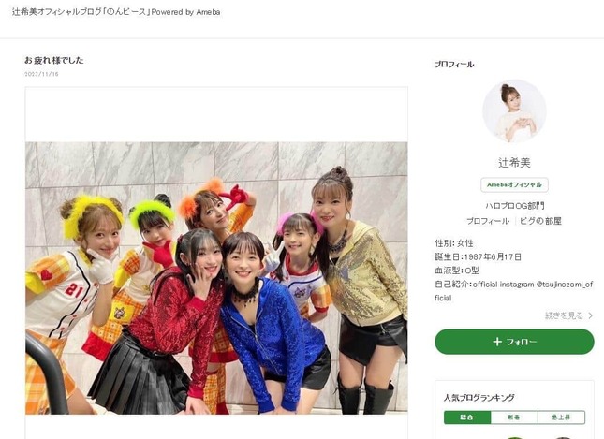Switch to the 急上昇 ranking tab
604x439 pixels.
click(x=561, y=417)
